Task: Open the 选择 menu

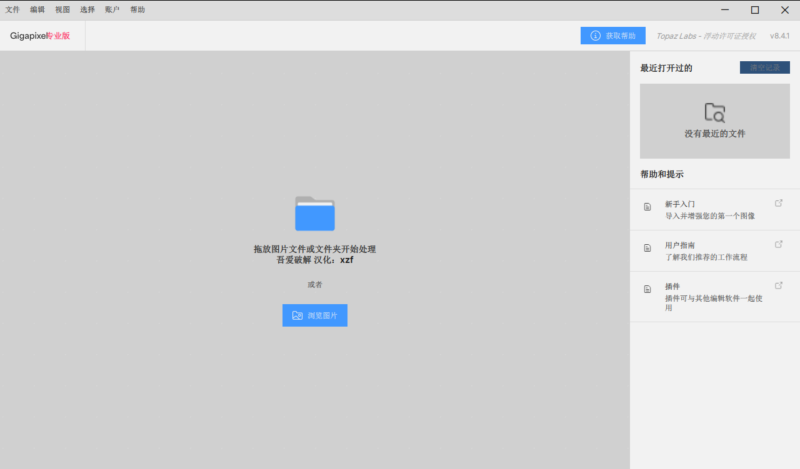Action: 87,10
